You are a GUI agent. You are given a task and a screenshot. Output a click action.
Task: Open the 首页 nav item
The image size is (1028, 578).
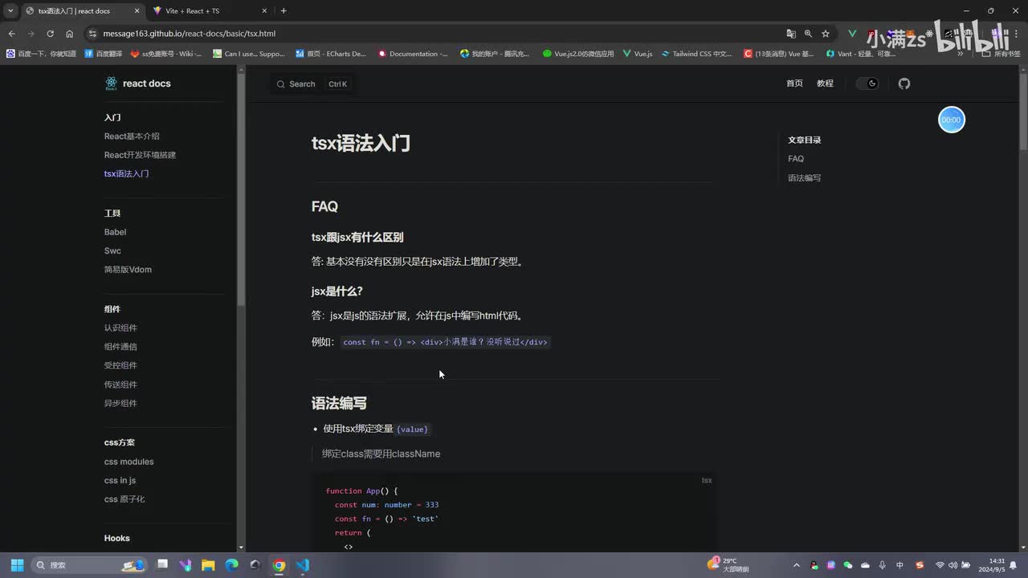point(794,83)
